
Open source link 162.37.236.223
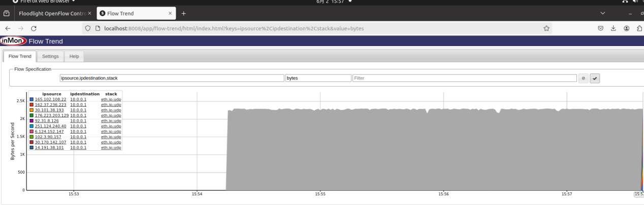pyautogui.click(x=50, y=105)
